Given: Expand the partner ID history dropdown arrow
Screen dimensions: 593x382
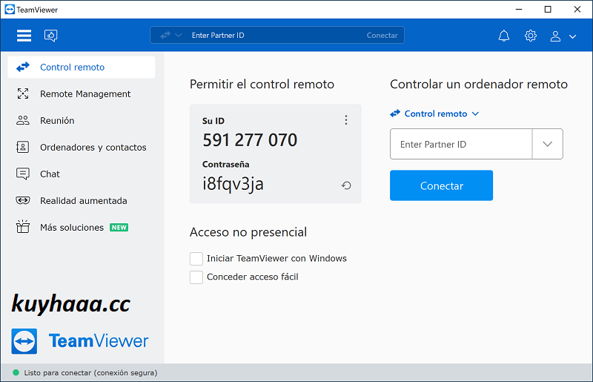Looking at the screenshot, I should tap(547, 144).
